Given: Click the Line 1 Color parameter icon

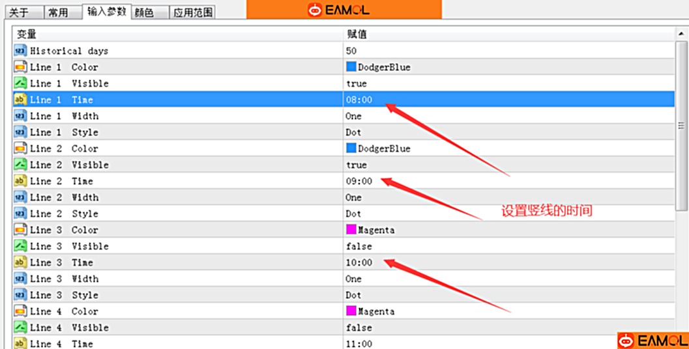Looking at the screenshot, I should 20,67.
